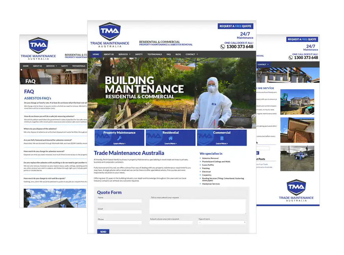Screen dimensions: 344x255
Task: Click the house icon on Residential tile
Action: coord(170,138)
